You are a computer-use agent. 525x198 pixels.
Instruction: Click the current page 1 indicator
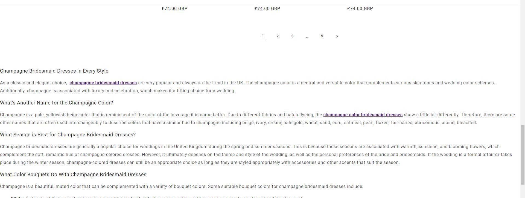[x=263, y=36]
